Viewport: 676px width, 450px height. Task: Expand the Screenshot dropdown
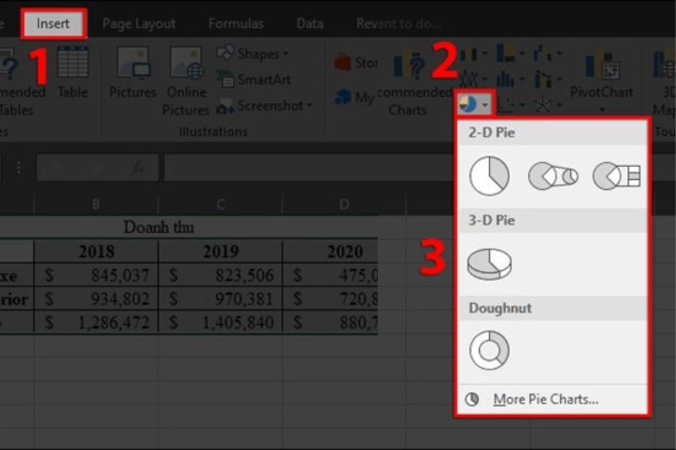tap(264, 106)
